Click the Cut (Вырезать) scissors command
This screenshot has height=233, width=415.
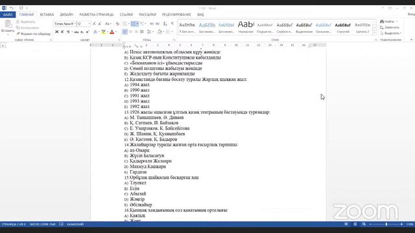pos(26,21)
